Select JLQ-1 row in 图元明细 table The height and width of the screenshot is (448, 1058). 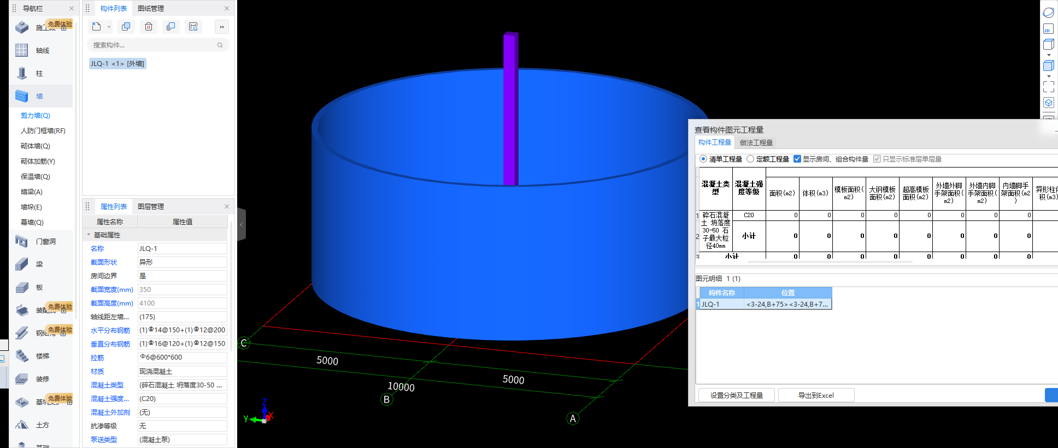click(765, 304)
